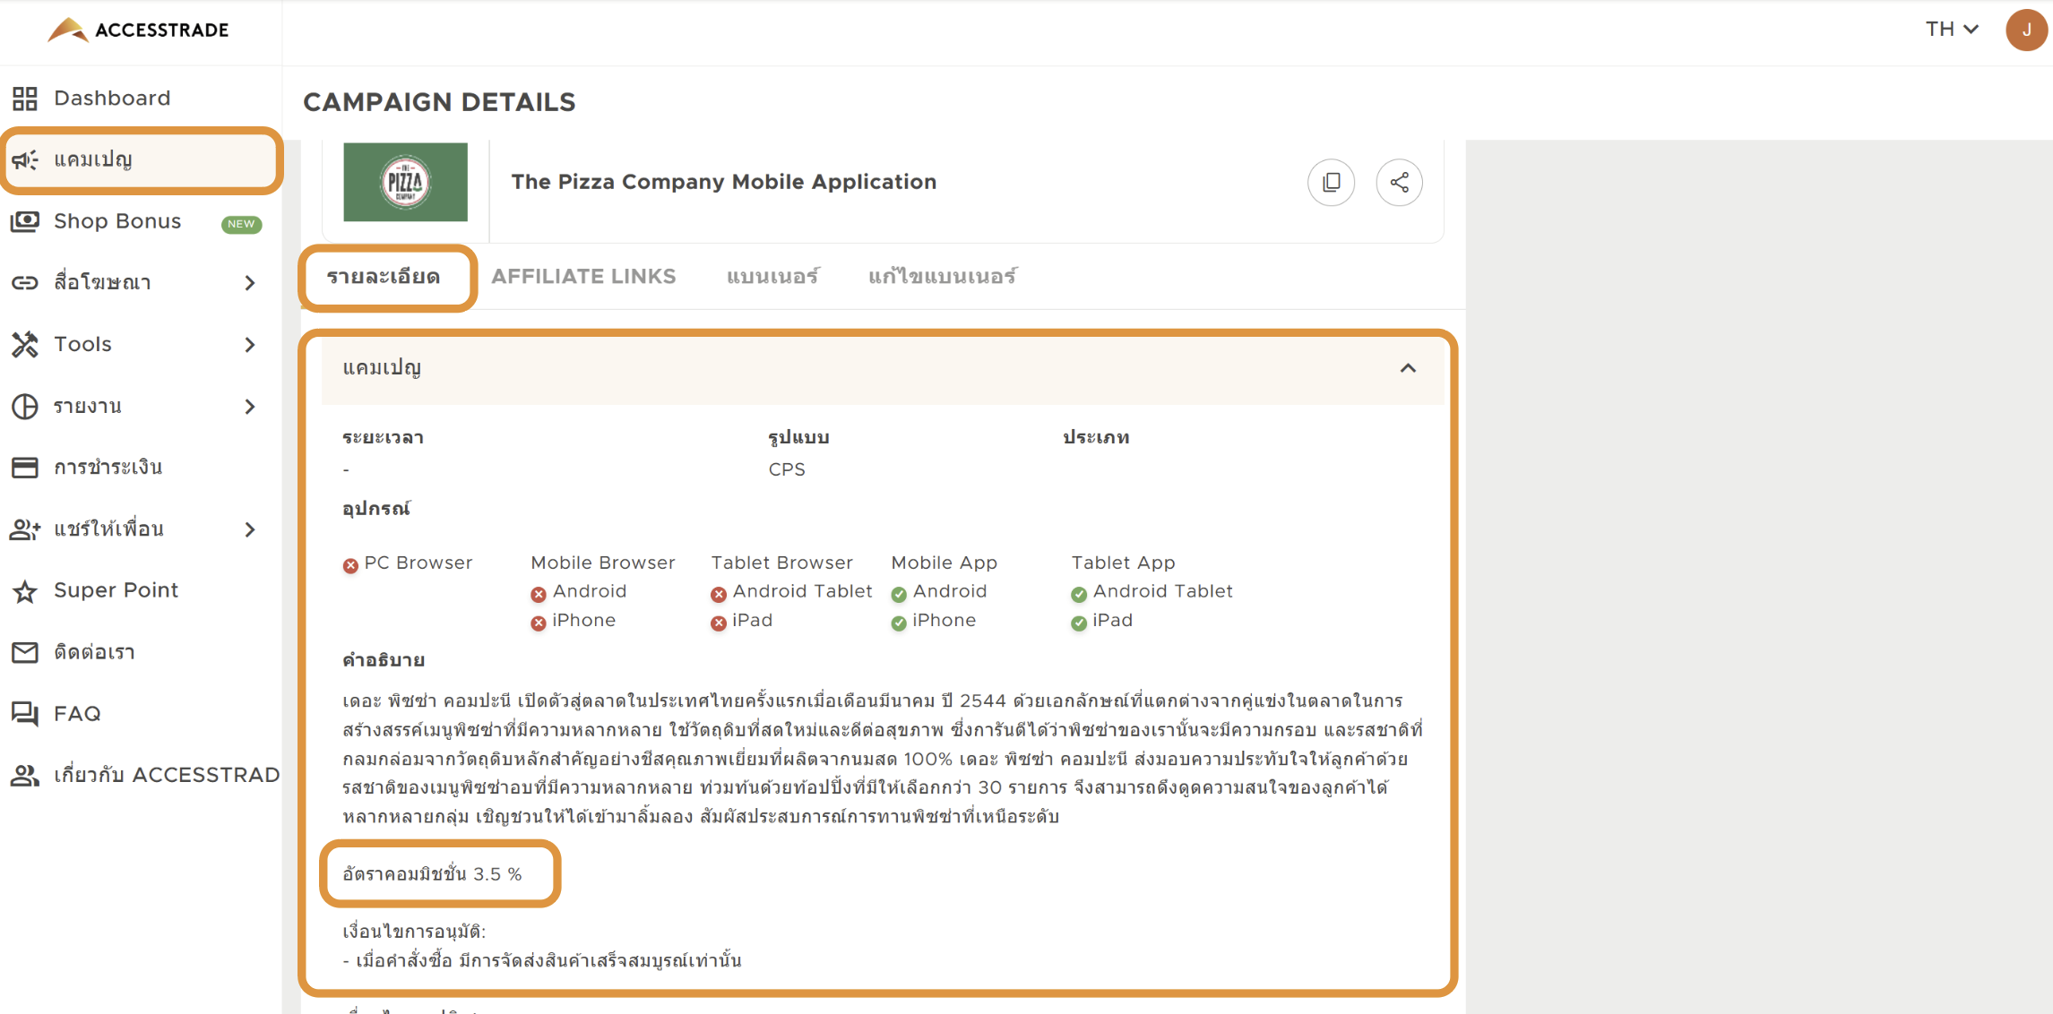Click Android under Mobile Browser

coord(579,592)
